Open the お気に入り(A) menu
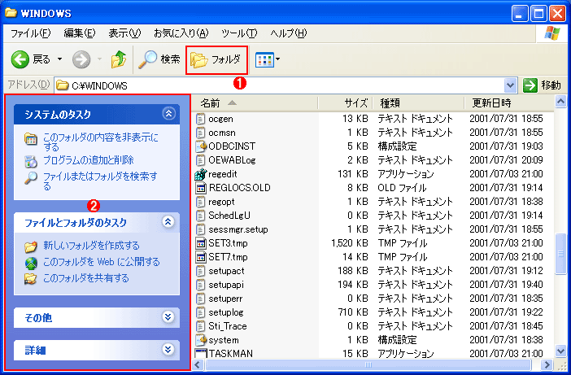Viewport: 571px width, 375px height. coord(181,33)
